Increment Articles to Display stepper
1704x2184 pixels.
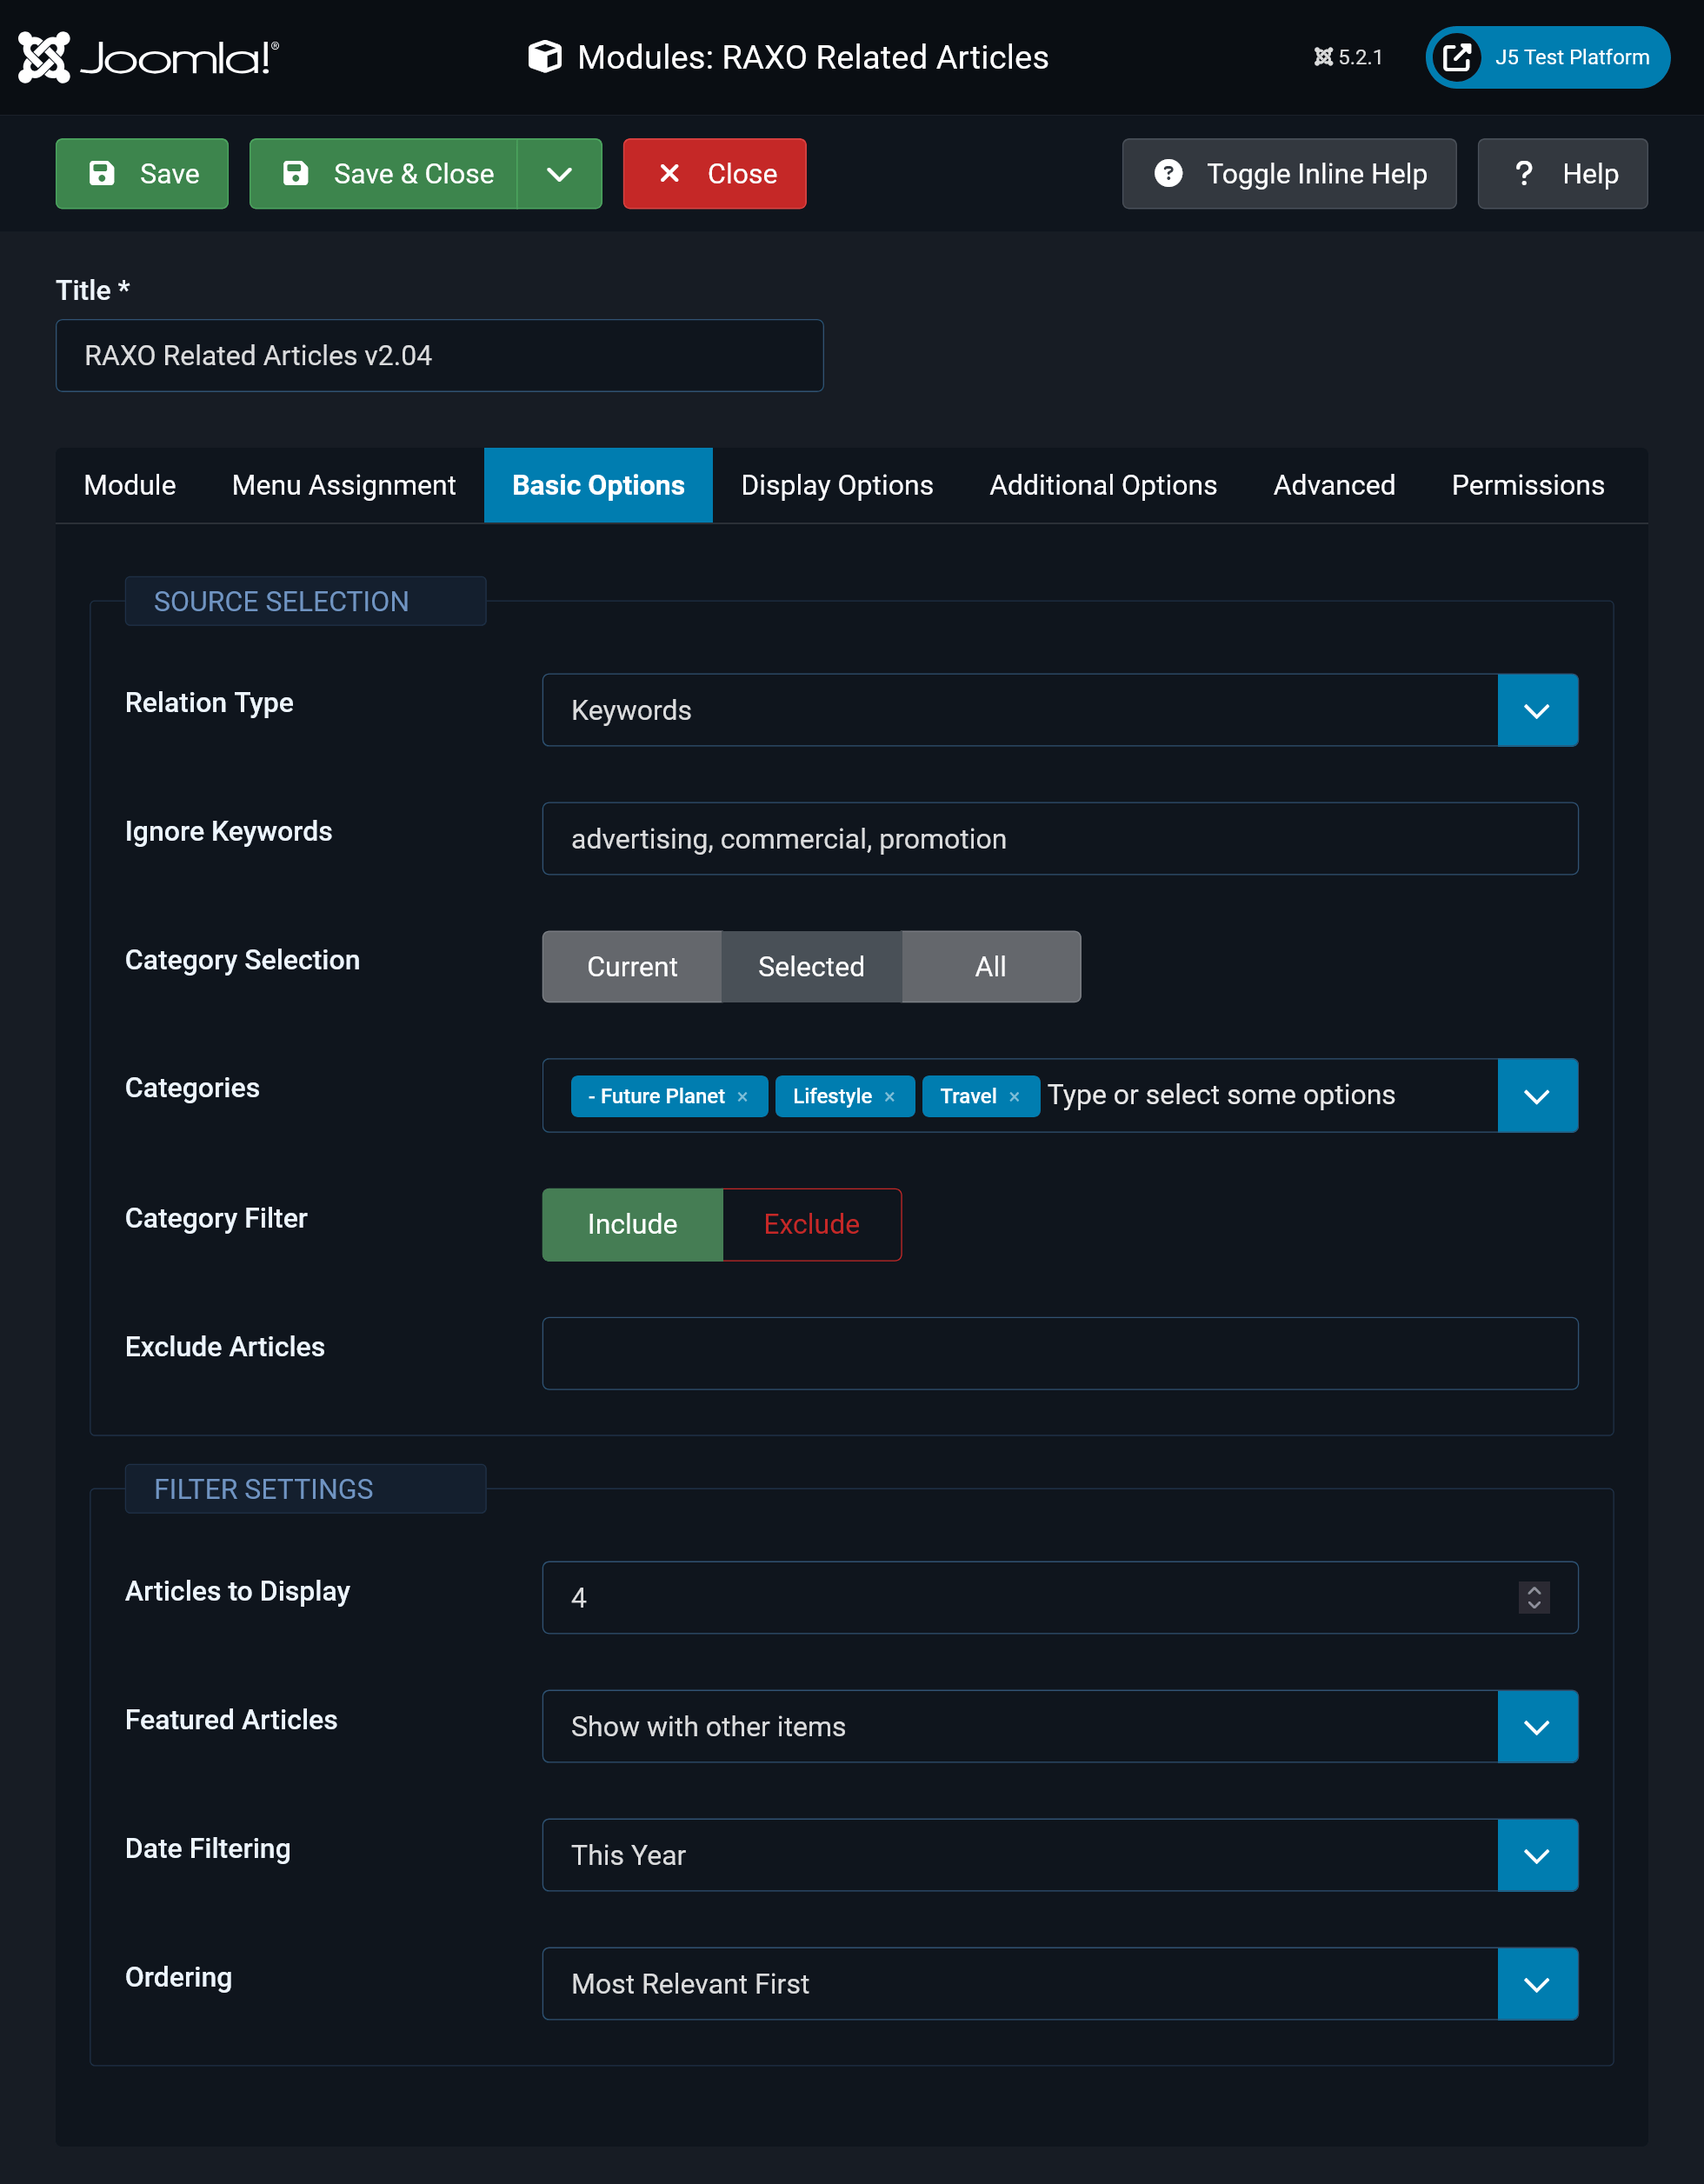(x=1534, y=1585)
